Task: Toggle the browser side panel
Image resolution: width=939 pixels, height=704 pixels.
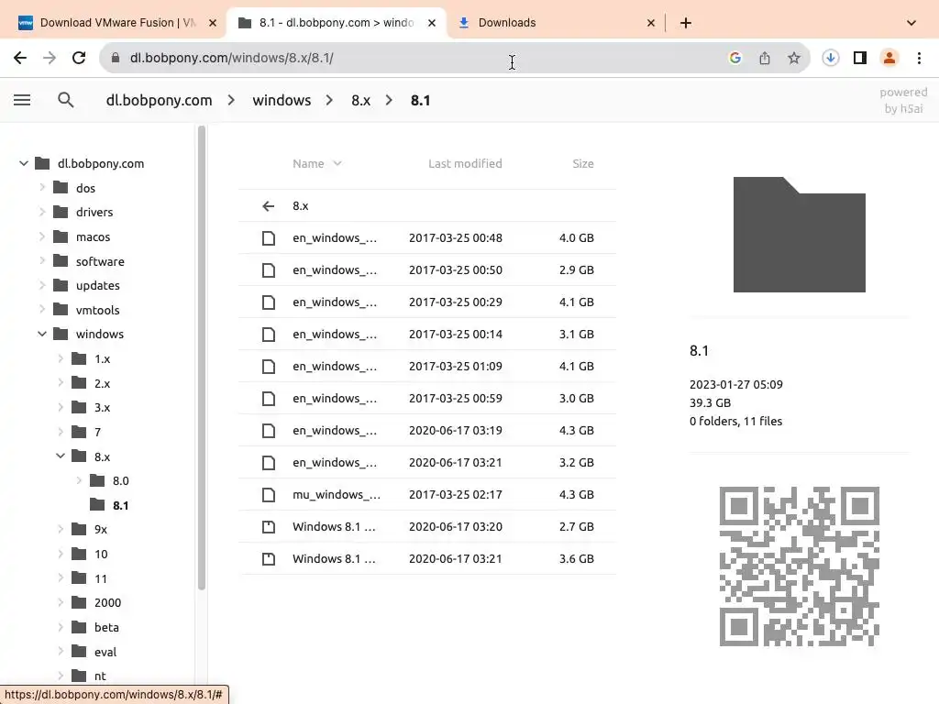Action: click(x=860, y=58)
